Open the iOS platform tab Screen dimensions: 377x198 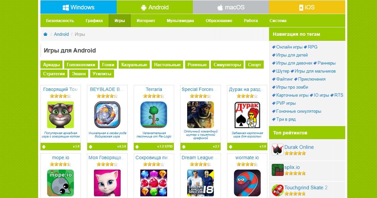coord(307,7)
